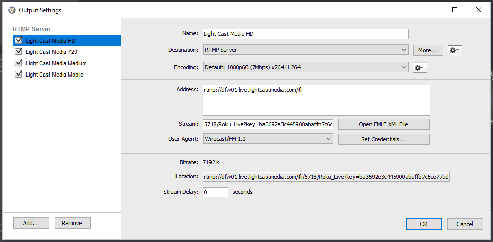Image resolution: width=493 pixels, height=242 pixels.
Task: Click the gear icon beside Destination
Action: (454, 50)
